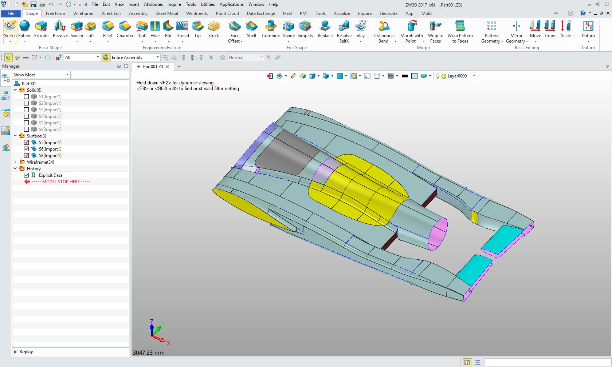Uncheck the S5(Import1) surface

click(27, 143)
